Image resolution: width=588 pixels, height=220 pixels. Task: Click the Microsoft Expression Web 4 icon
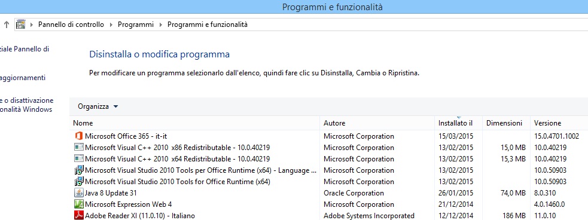click(x=78, y=204)
